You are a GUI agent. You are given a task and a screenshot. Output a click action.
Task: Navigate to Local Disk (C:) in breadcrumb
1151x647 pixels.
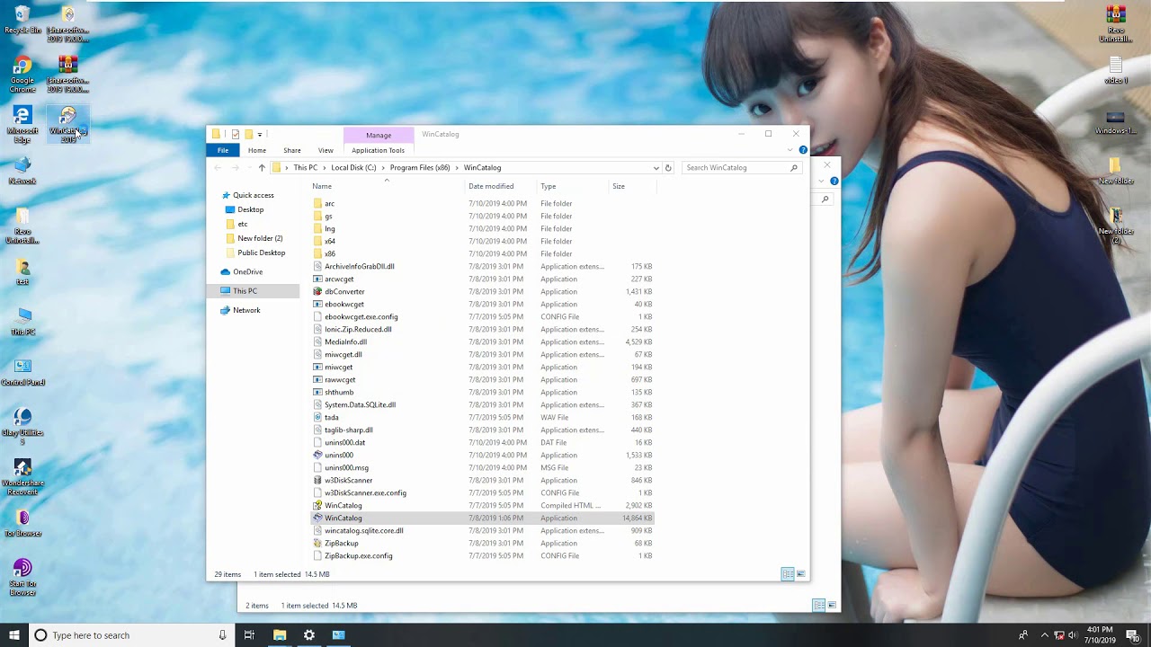tap(353, 168)
